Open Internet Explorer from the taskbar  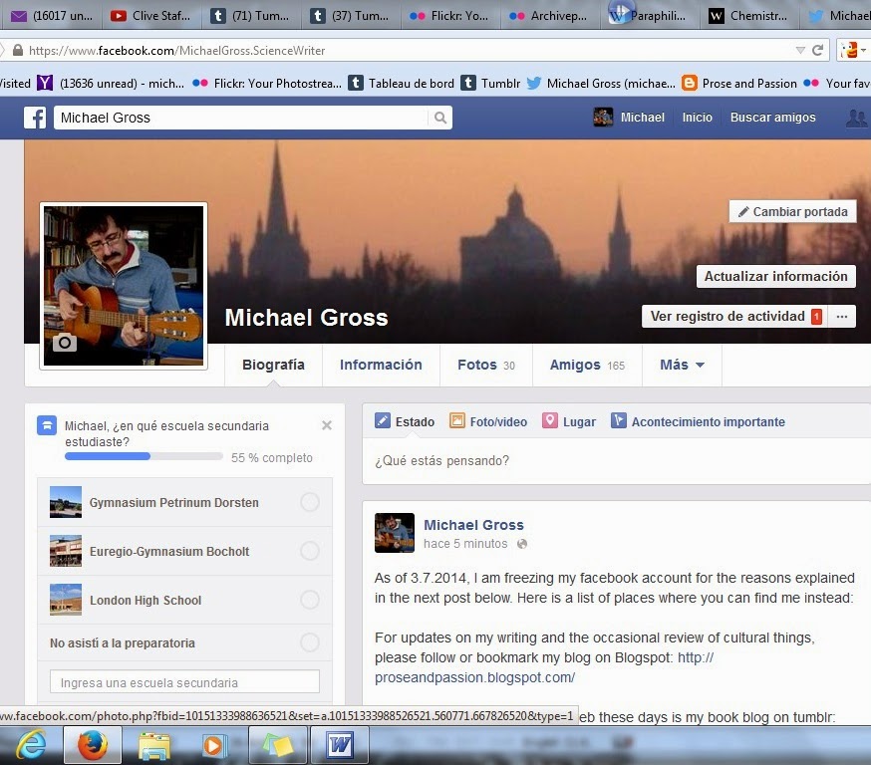coord(31,745)
